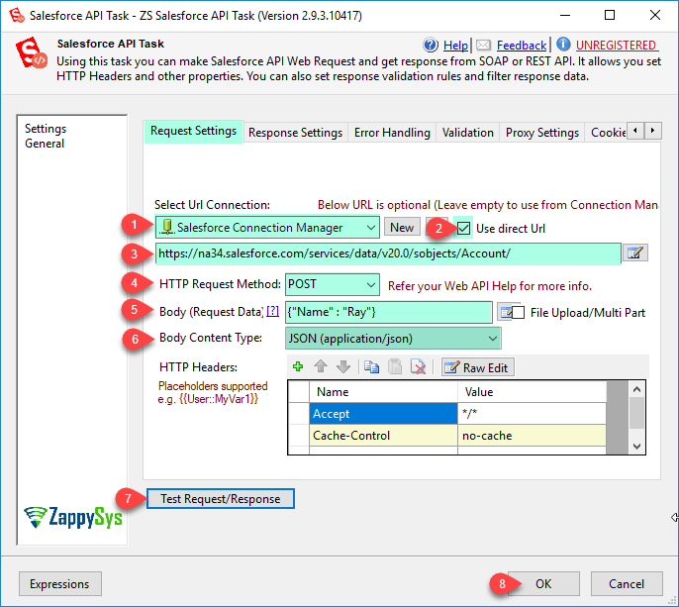Open the Validation tab

pos(467,133)
